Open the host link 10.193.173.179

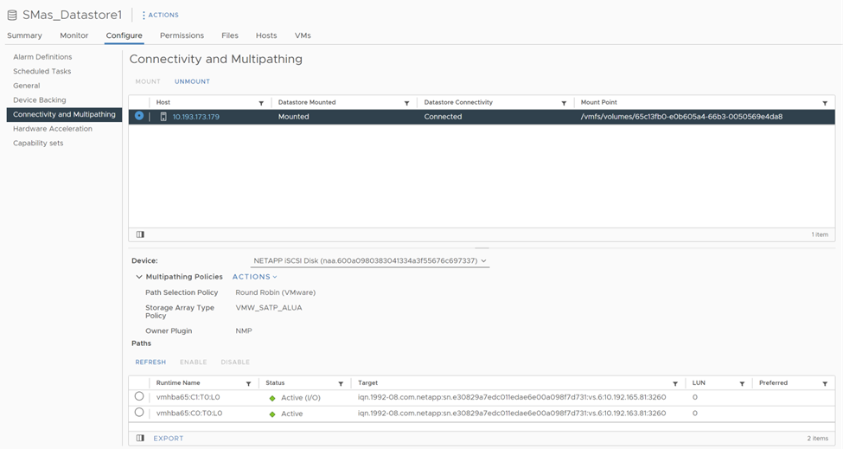point(195,117)
